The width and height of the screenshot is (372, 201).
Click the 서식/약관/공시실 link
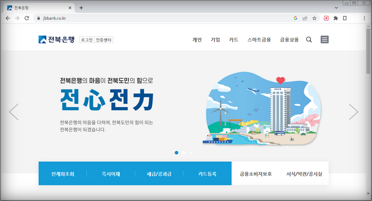click(305, 174)
